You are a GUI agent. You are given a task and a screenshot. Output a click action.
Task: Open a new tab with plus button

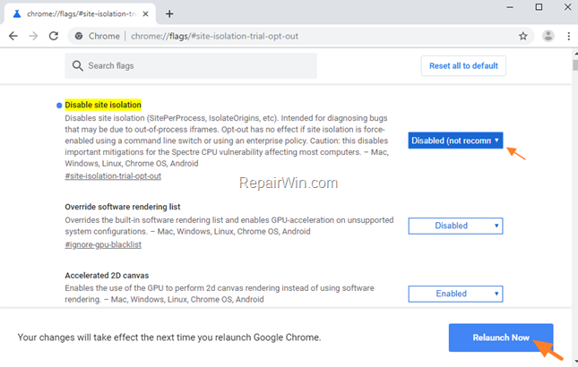169,14
